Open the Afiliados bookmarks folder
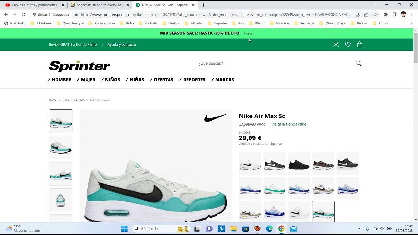Screen dimensions: 418x235 coord(194,23)
